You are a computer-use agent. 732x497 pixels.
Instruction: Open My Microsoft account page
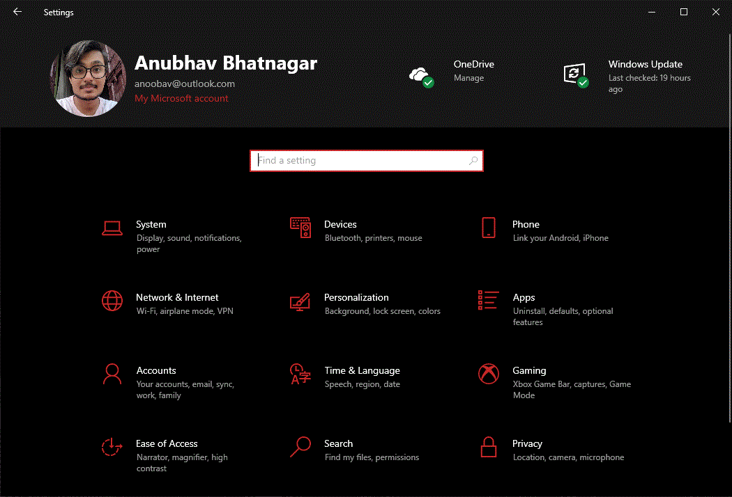pos(181,98)
